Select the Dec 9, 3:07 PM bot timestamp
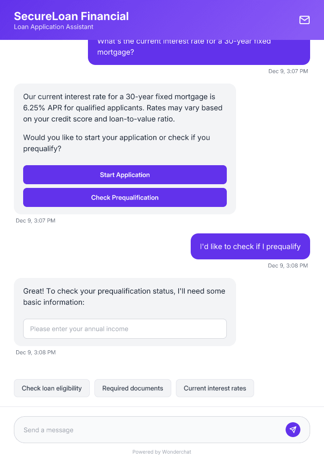 [x=36, y=220]
